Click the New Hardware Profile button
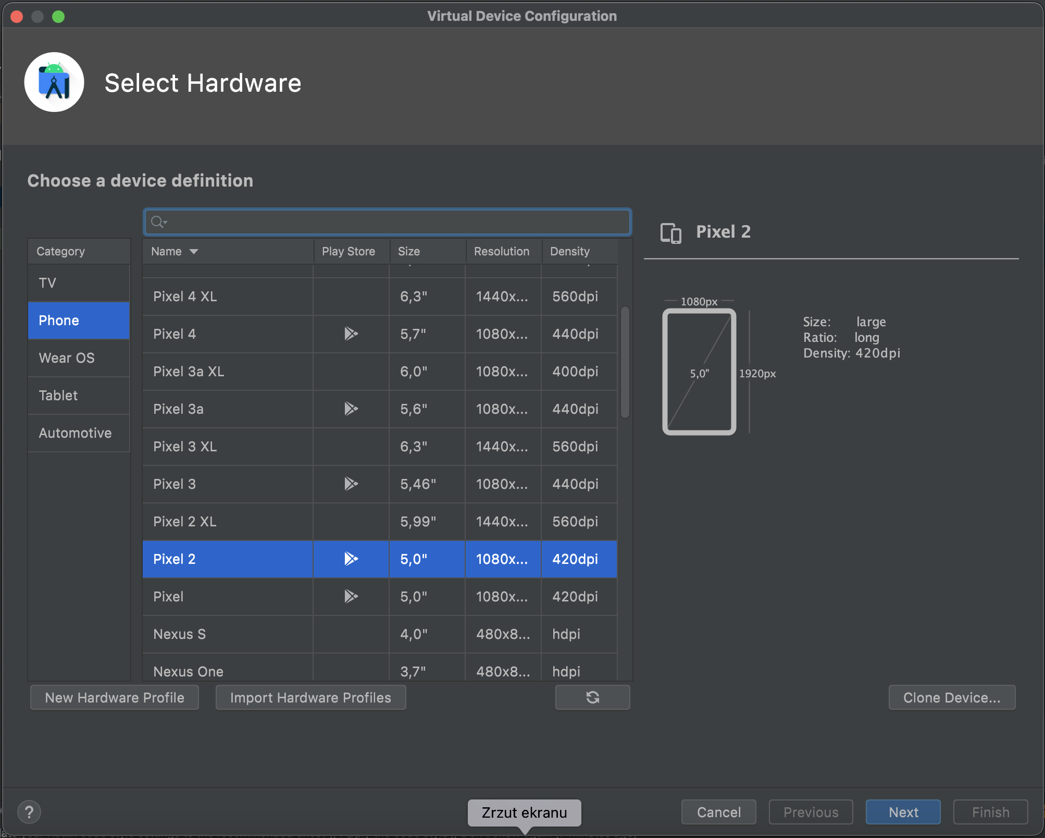Image resolution: width=1045 pixels, height=838 pixels. tap(115, 697)
